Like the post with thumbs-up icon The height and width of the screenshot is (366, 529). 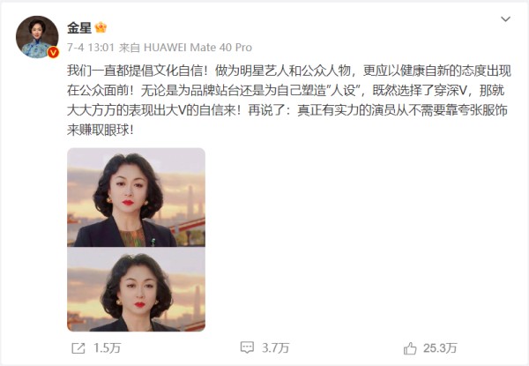[x=410, y=348]
